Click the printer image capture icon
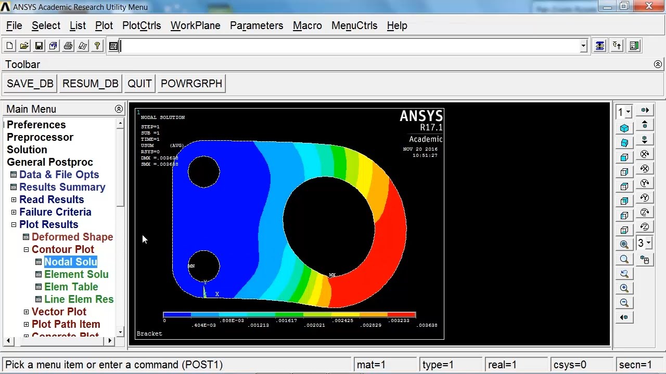 68,46
